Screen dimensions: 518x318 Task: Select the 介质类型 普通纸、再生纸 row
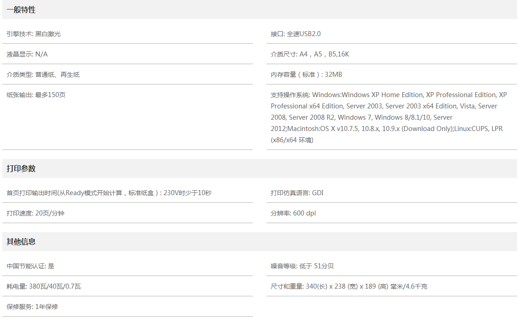point(43,75)
